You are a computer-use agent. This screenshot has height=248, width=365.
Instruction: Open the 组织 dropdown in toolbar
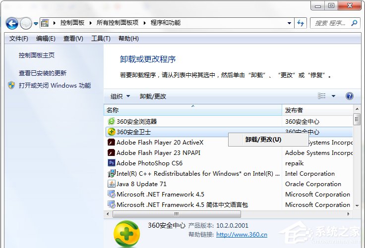pos(120,96)
